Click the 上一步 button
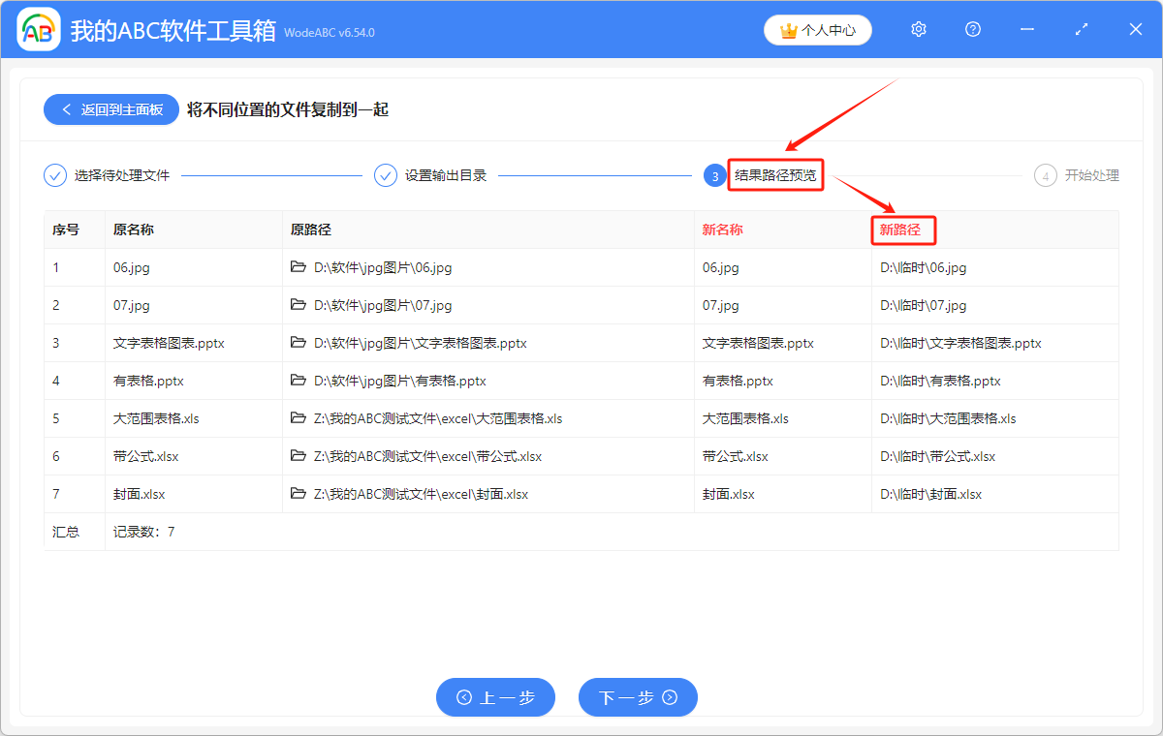 (495, 697)
